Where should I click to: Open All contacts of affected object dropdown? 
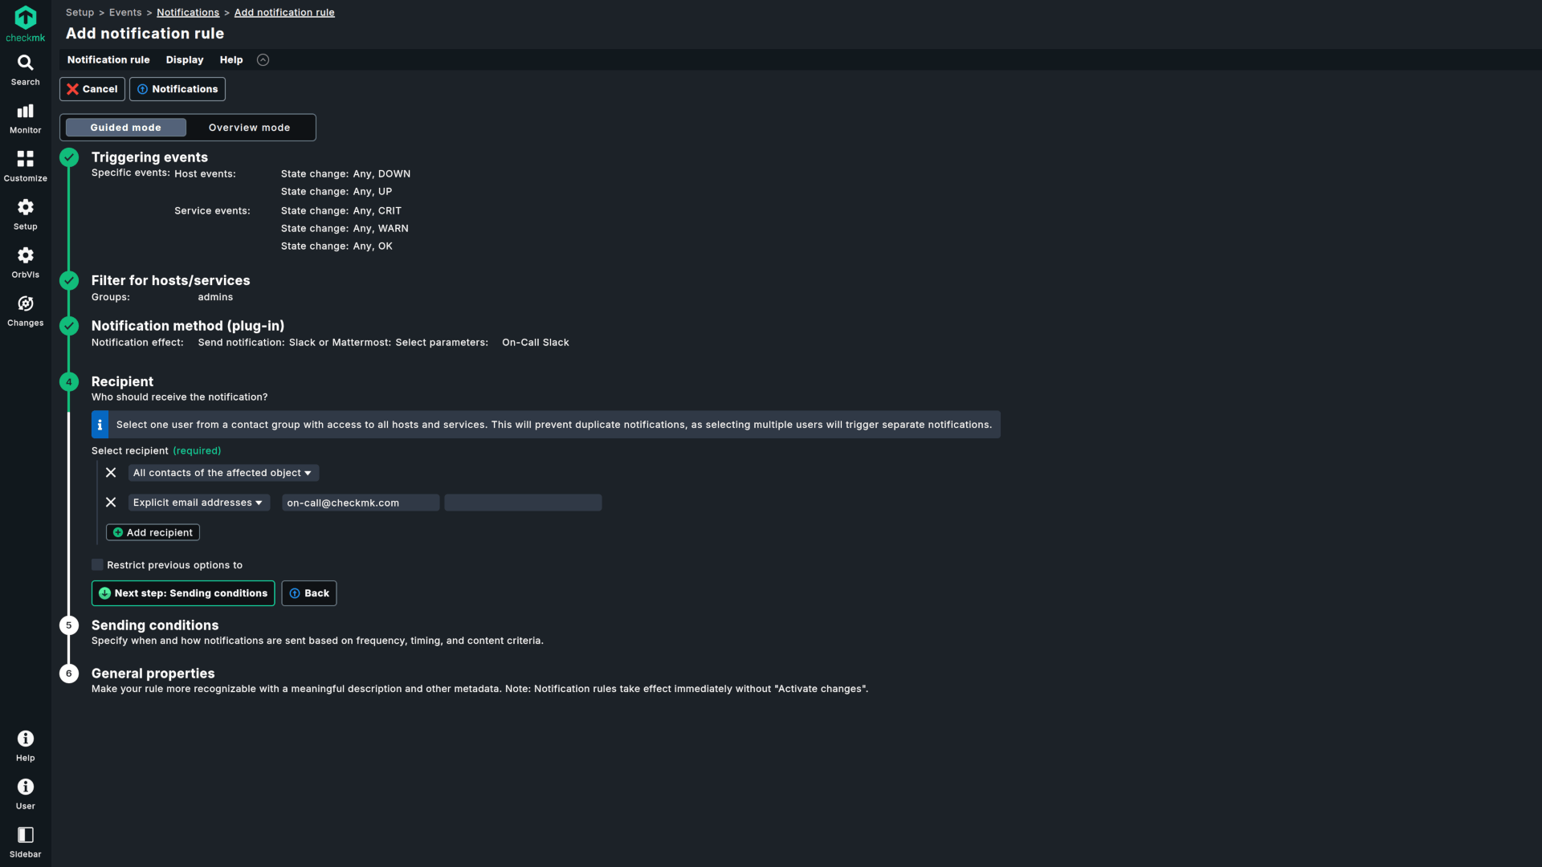(222, 473)
